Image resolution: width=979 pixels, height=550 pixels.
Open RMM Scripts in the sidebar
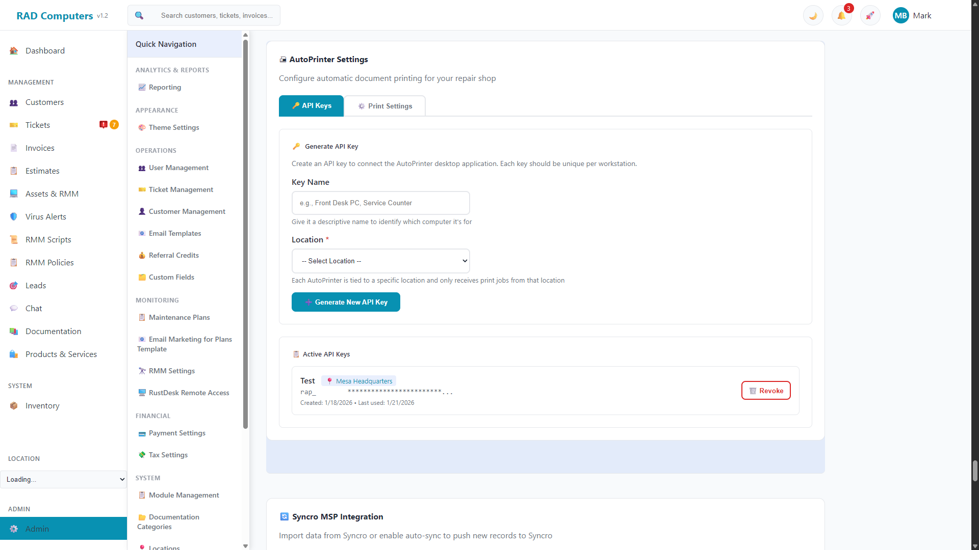click(x=47, y=239)
